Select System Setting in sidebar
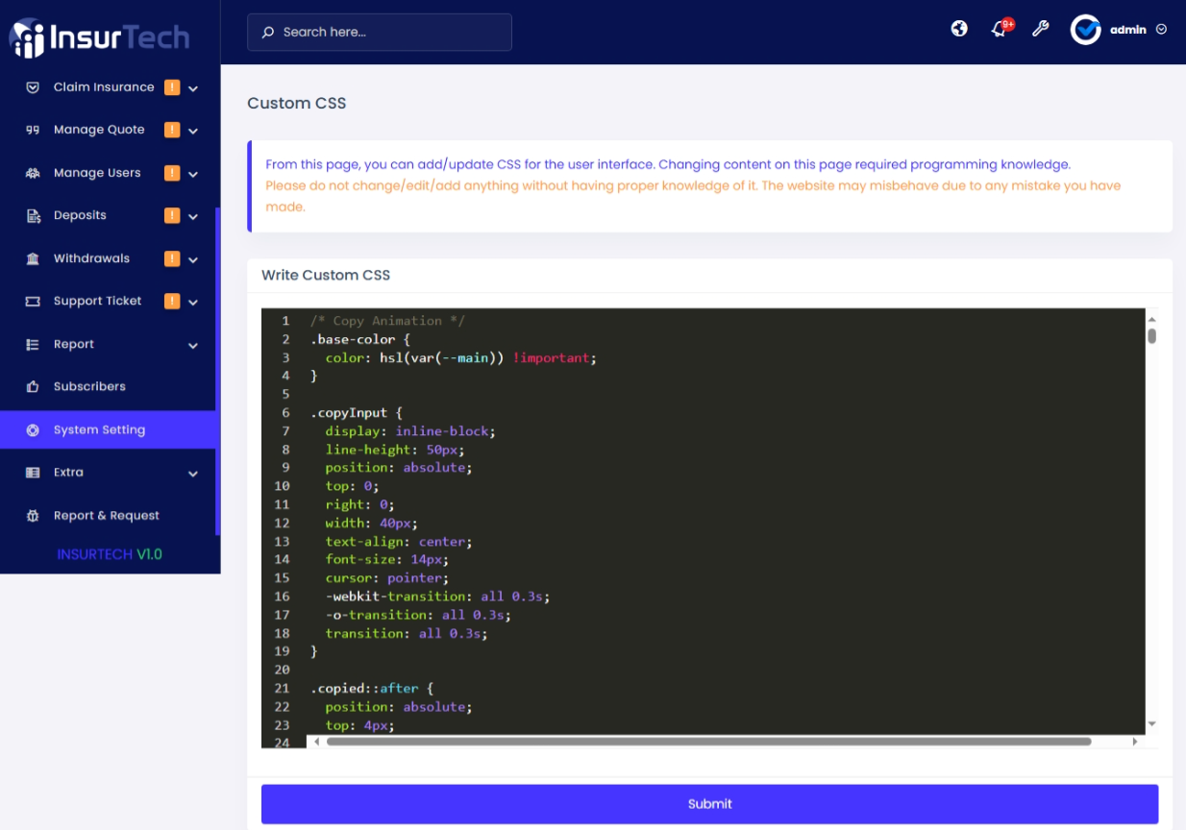The image size is (1186, 830). (108, 430)
